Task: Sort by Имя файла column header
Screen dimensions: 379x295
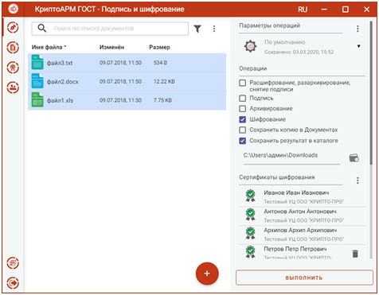Action: pyautogui.click(x=49, y=47)
